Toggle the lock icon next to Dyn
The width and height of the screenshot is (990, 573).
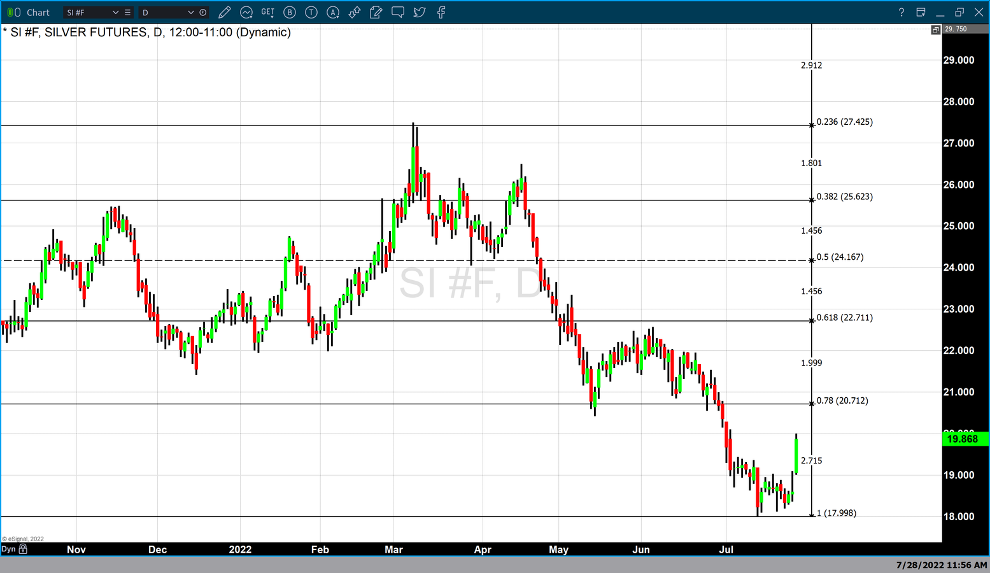tap(24, 549)
